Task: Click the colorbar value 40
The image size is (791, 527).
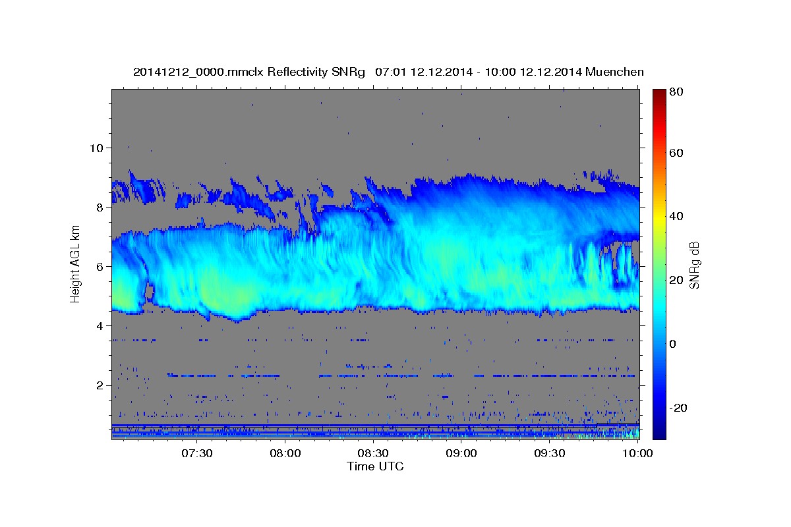Action: 678,216
